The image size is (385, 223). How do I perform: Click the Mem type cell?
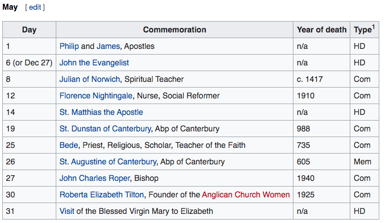pos(365,162)
